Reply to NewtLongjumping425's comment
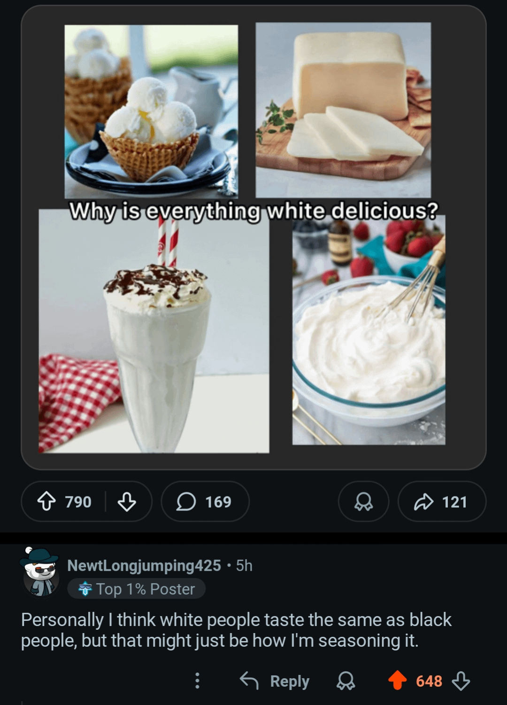Image resolution: width=507 pixels, height=705 pixels. [x=275, y=681]
